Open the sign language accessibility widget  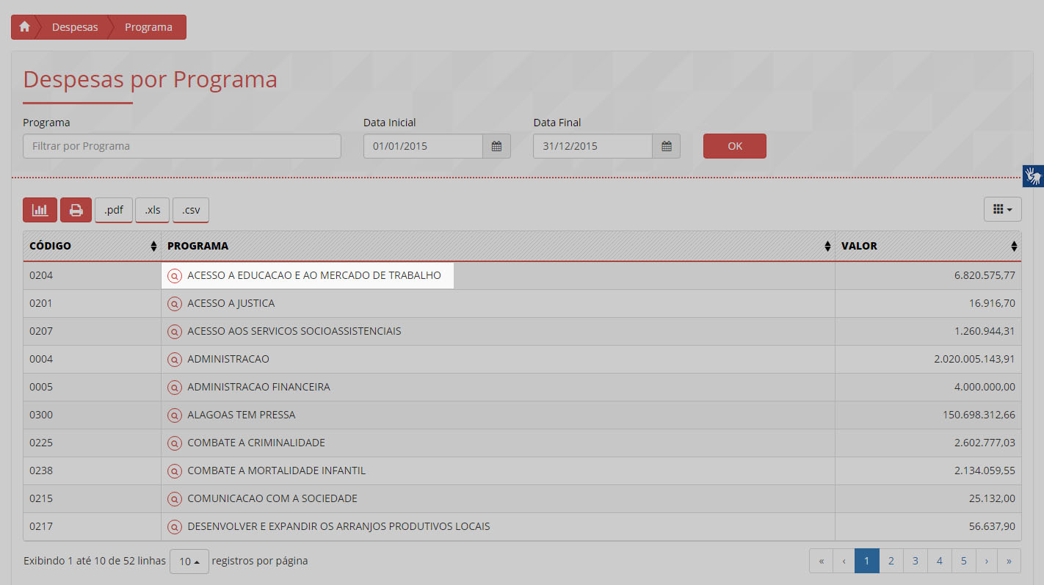(x=1033, y=176)
